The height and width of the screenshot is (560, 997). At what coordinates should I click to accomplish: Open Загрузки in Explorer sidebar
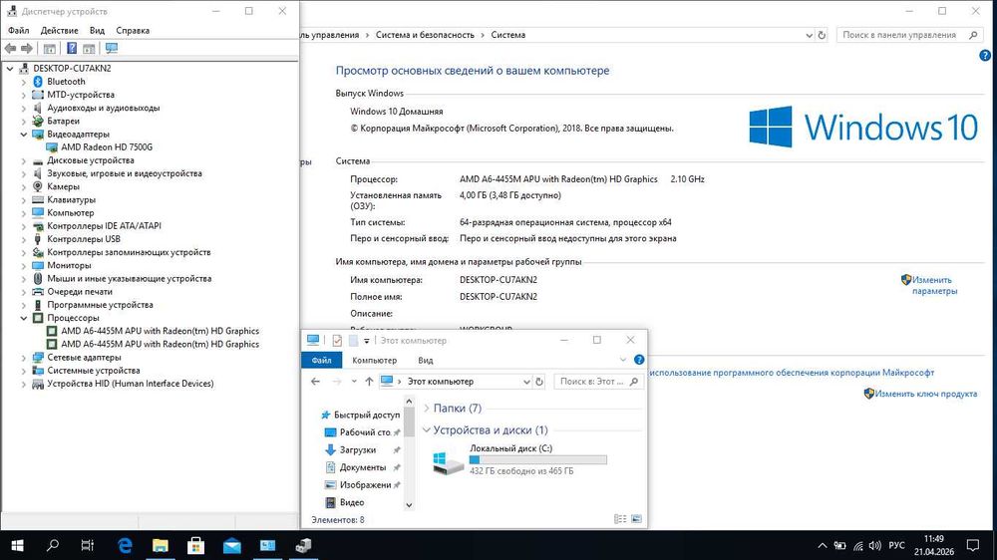[357, 449]
